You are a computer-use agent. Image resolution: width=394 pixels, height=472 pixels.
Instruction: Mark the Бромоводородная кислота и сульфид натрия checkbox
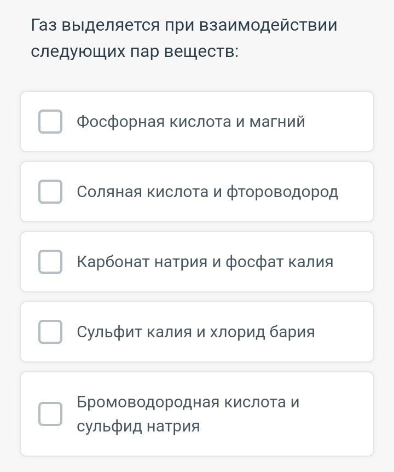click(50, 414)
